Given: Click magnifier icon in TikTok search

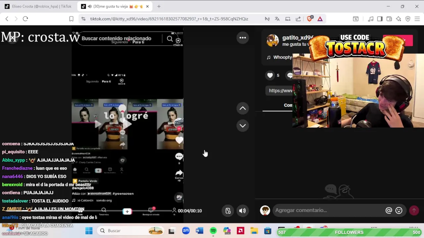Looking at the screenshot, I should click(x=170, y=39).
